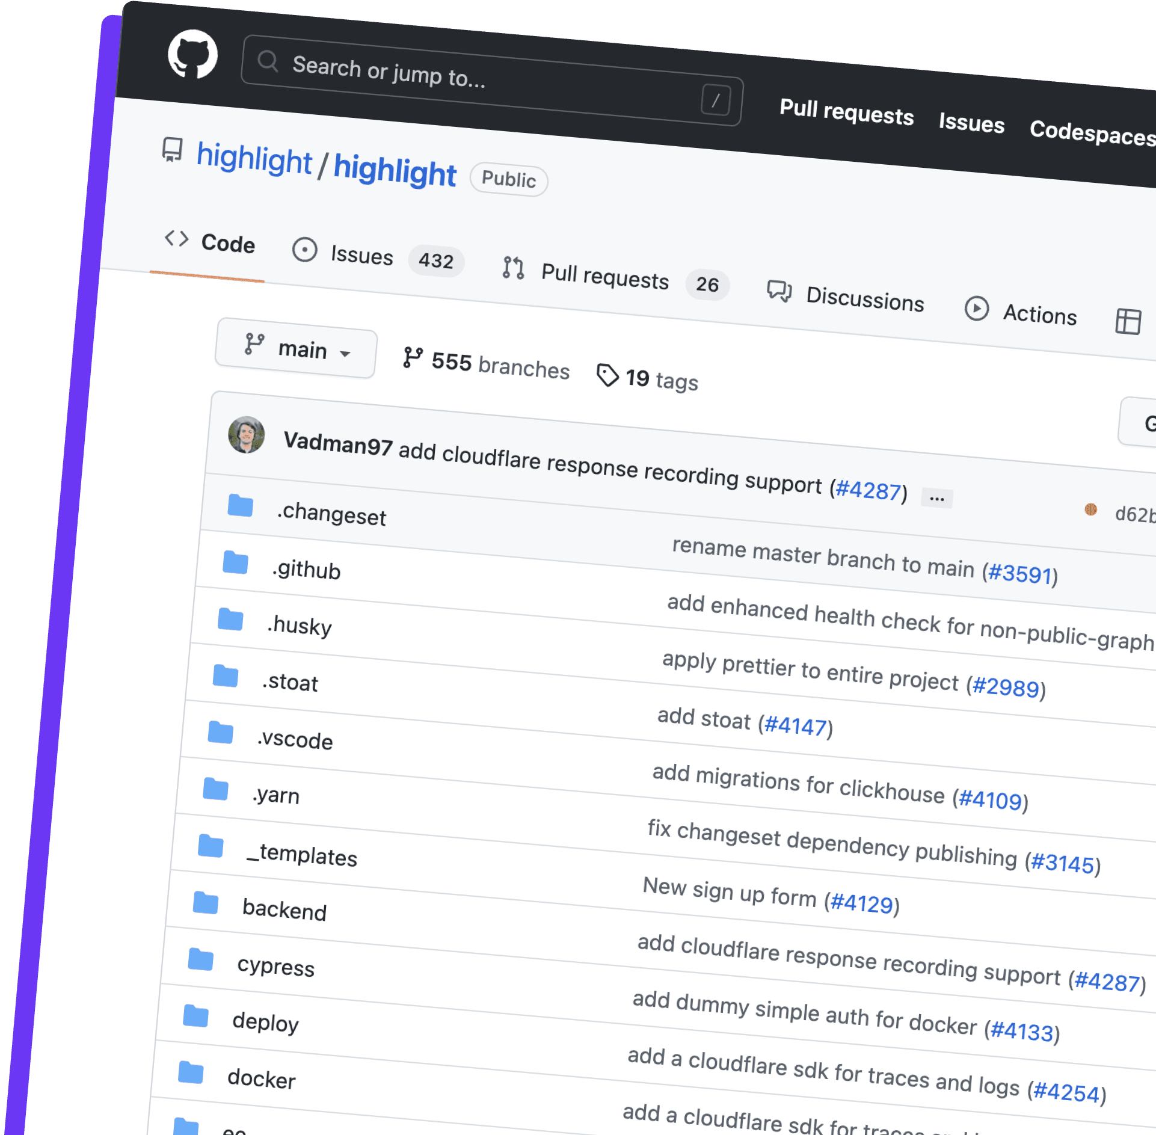Open the .github folder
Viewport: 1156px width, 1135px height.
(x=306, y=569)
